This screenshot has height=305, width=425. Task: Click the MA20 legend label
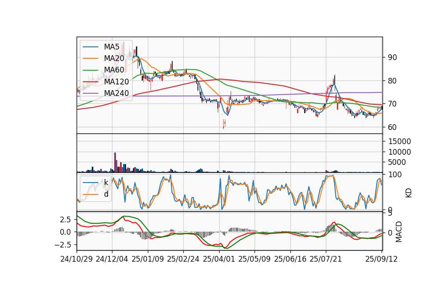click(114, 58)
